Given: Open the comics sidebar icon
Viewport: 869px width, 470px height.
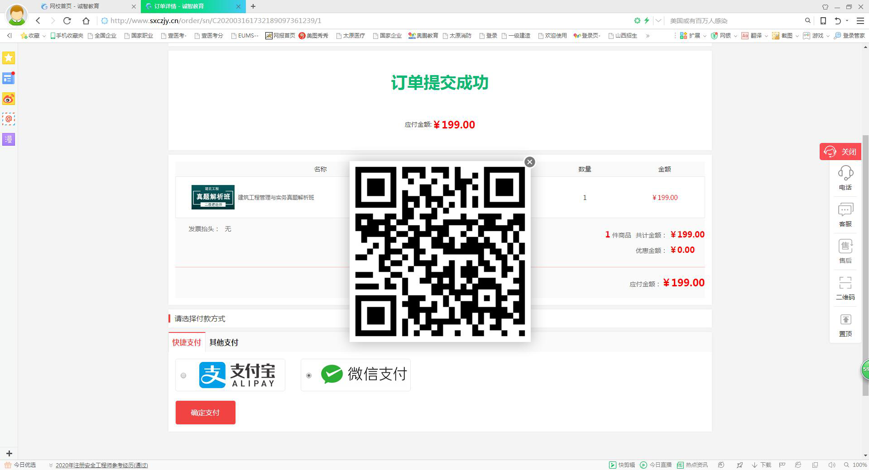Looking at the screenshot, I should tap(9, 139).
